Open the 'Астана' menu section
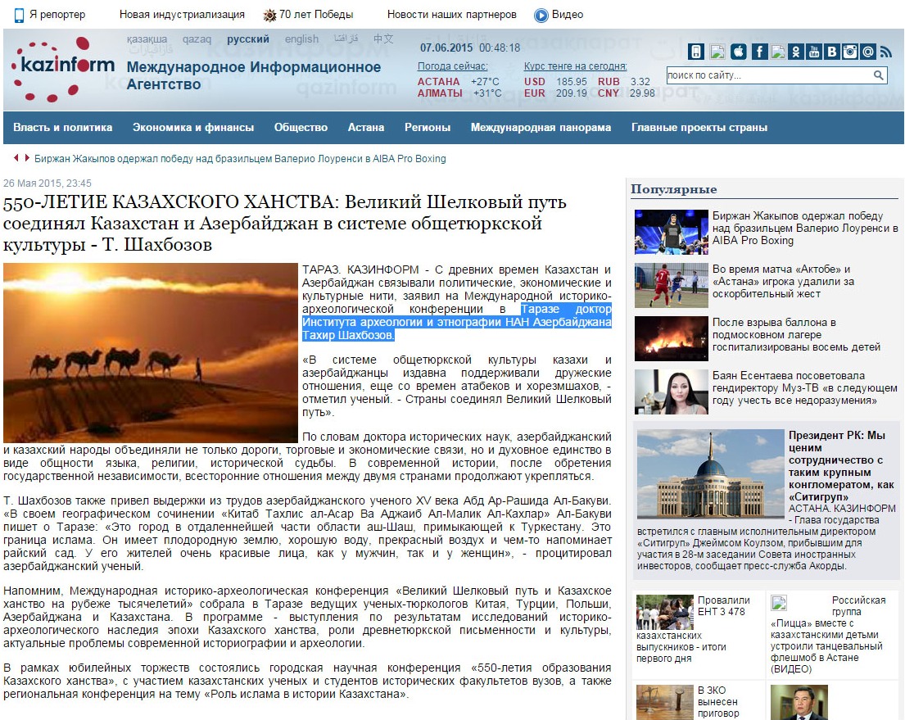 coord(366,128)
